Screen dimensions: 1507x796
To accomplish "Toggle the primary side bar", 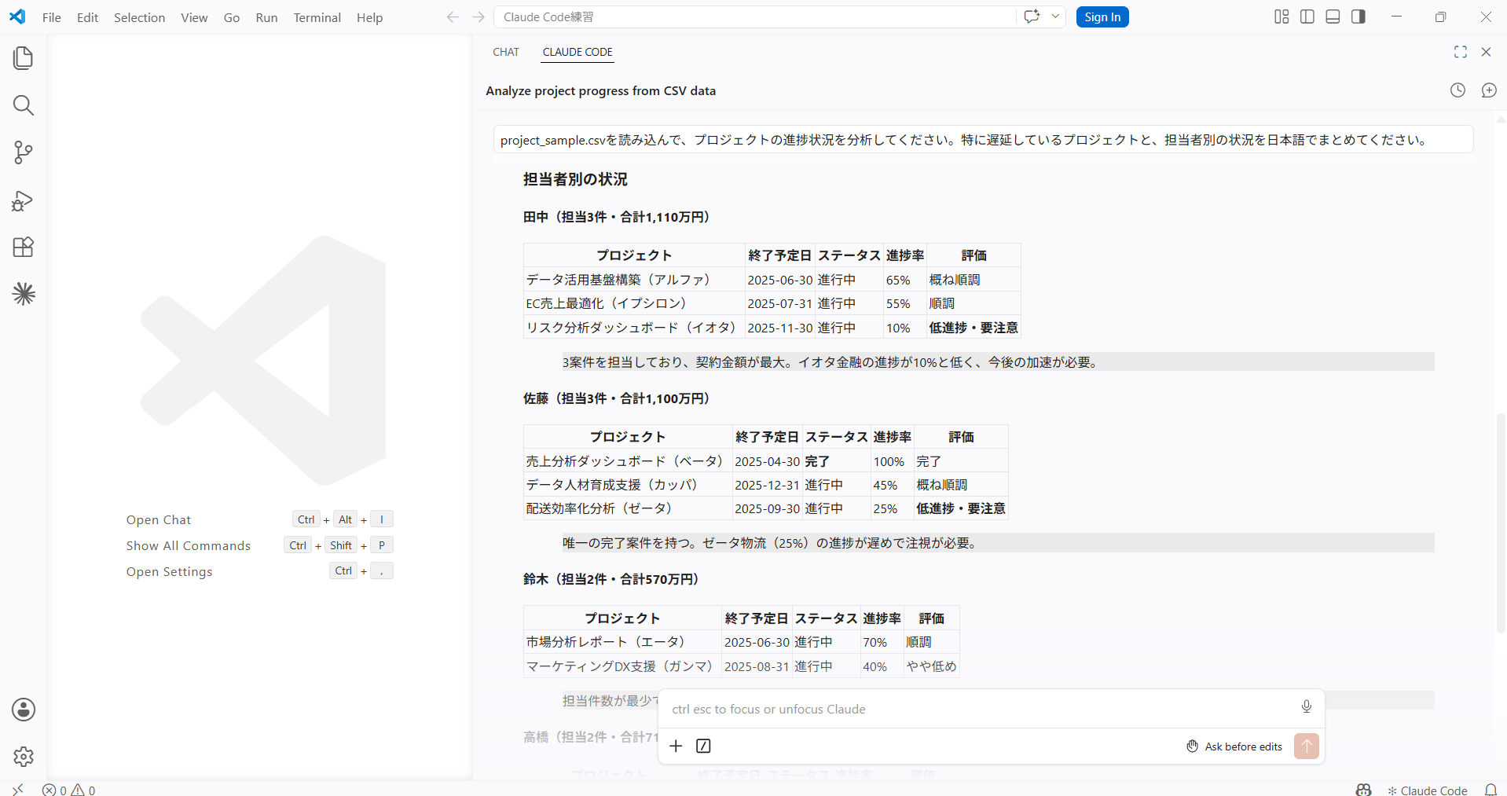I will coord(1307,17).
